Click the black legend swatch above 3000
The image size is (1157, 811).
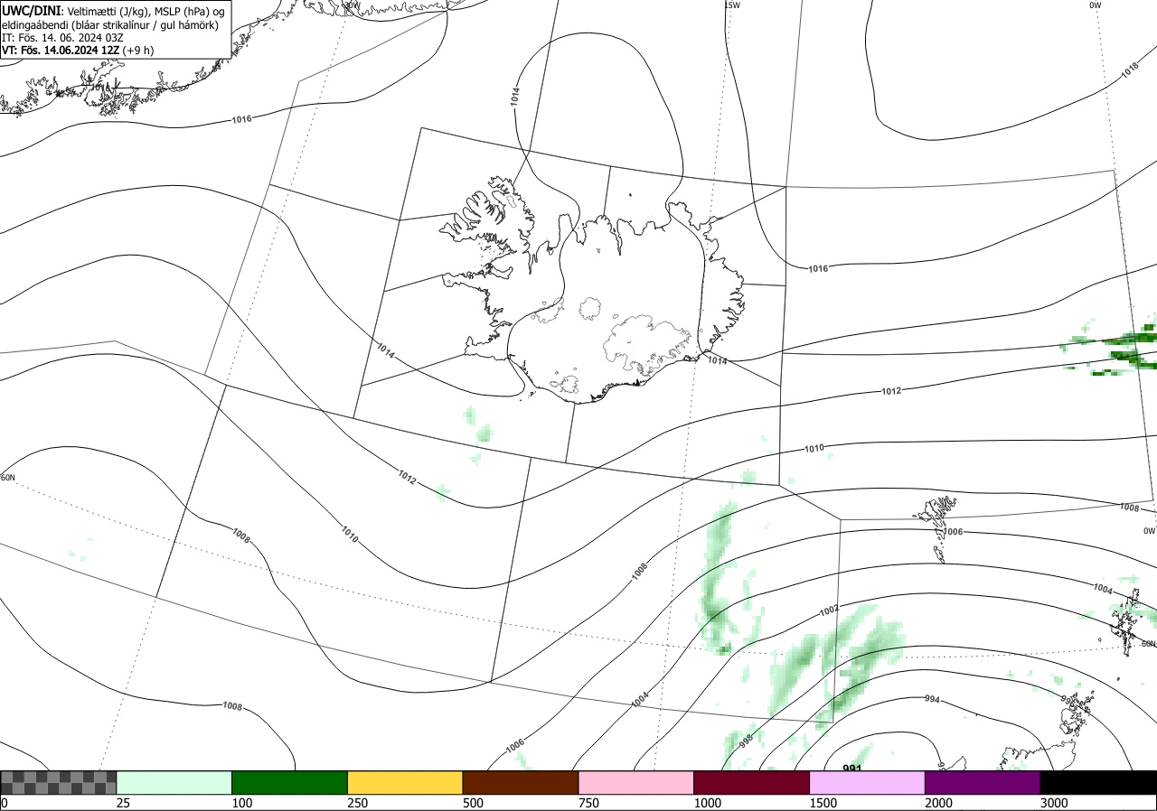click(x=1098, y=782)
